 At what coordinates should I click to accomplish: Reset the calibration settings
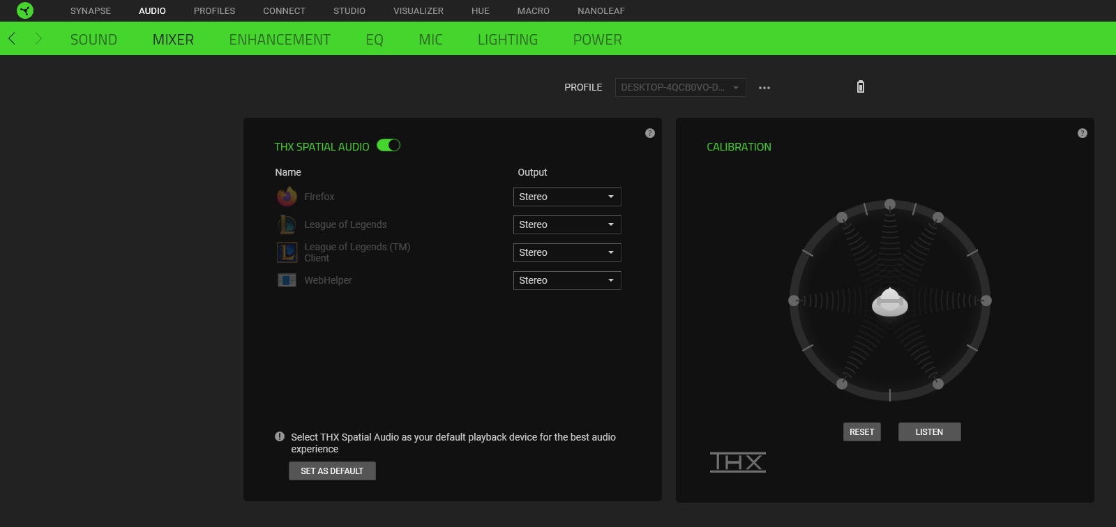(862, 432)
